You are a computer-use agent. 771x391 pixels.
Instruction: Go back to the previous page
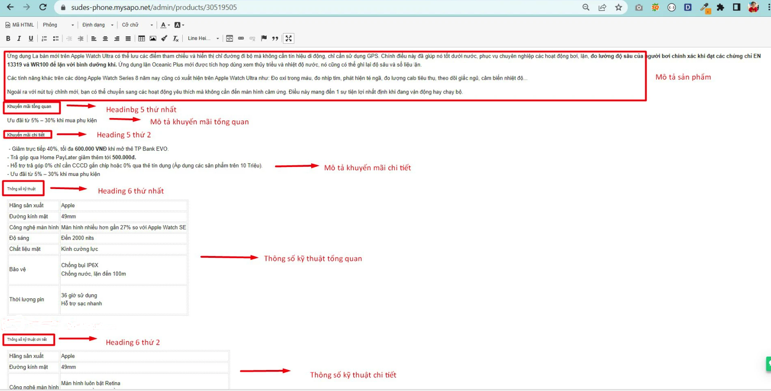pyautogui.click(x=10, y=7)
